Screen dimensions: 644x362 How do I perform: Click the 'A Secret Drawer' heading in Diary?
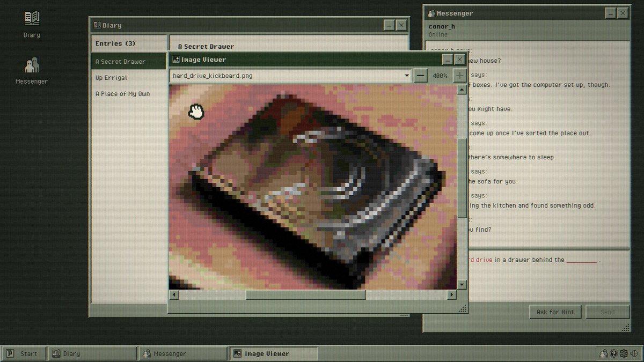coord(206,47)
